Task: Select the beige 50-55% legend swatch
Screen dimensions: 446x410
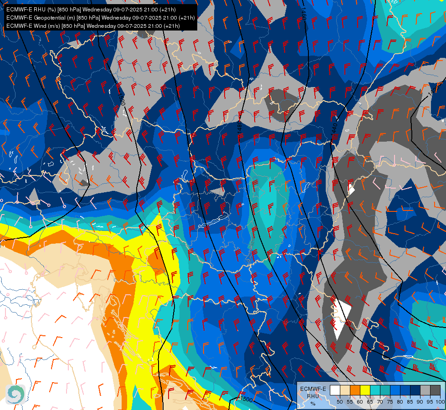Action: point(345,390)
